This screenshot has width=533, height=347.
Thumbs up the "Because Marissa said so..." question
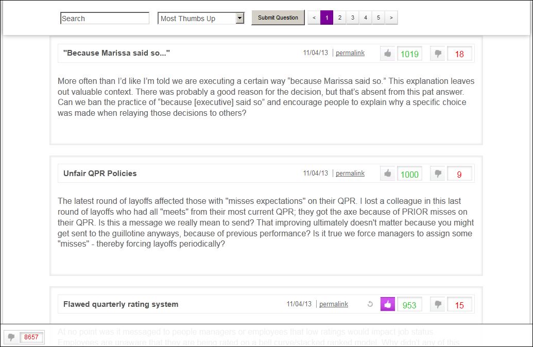[387, 54]
